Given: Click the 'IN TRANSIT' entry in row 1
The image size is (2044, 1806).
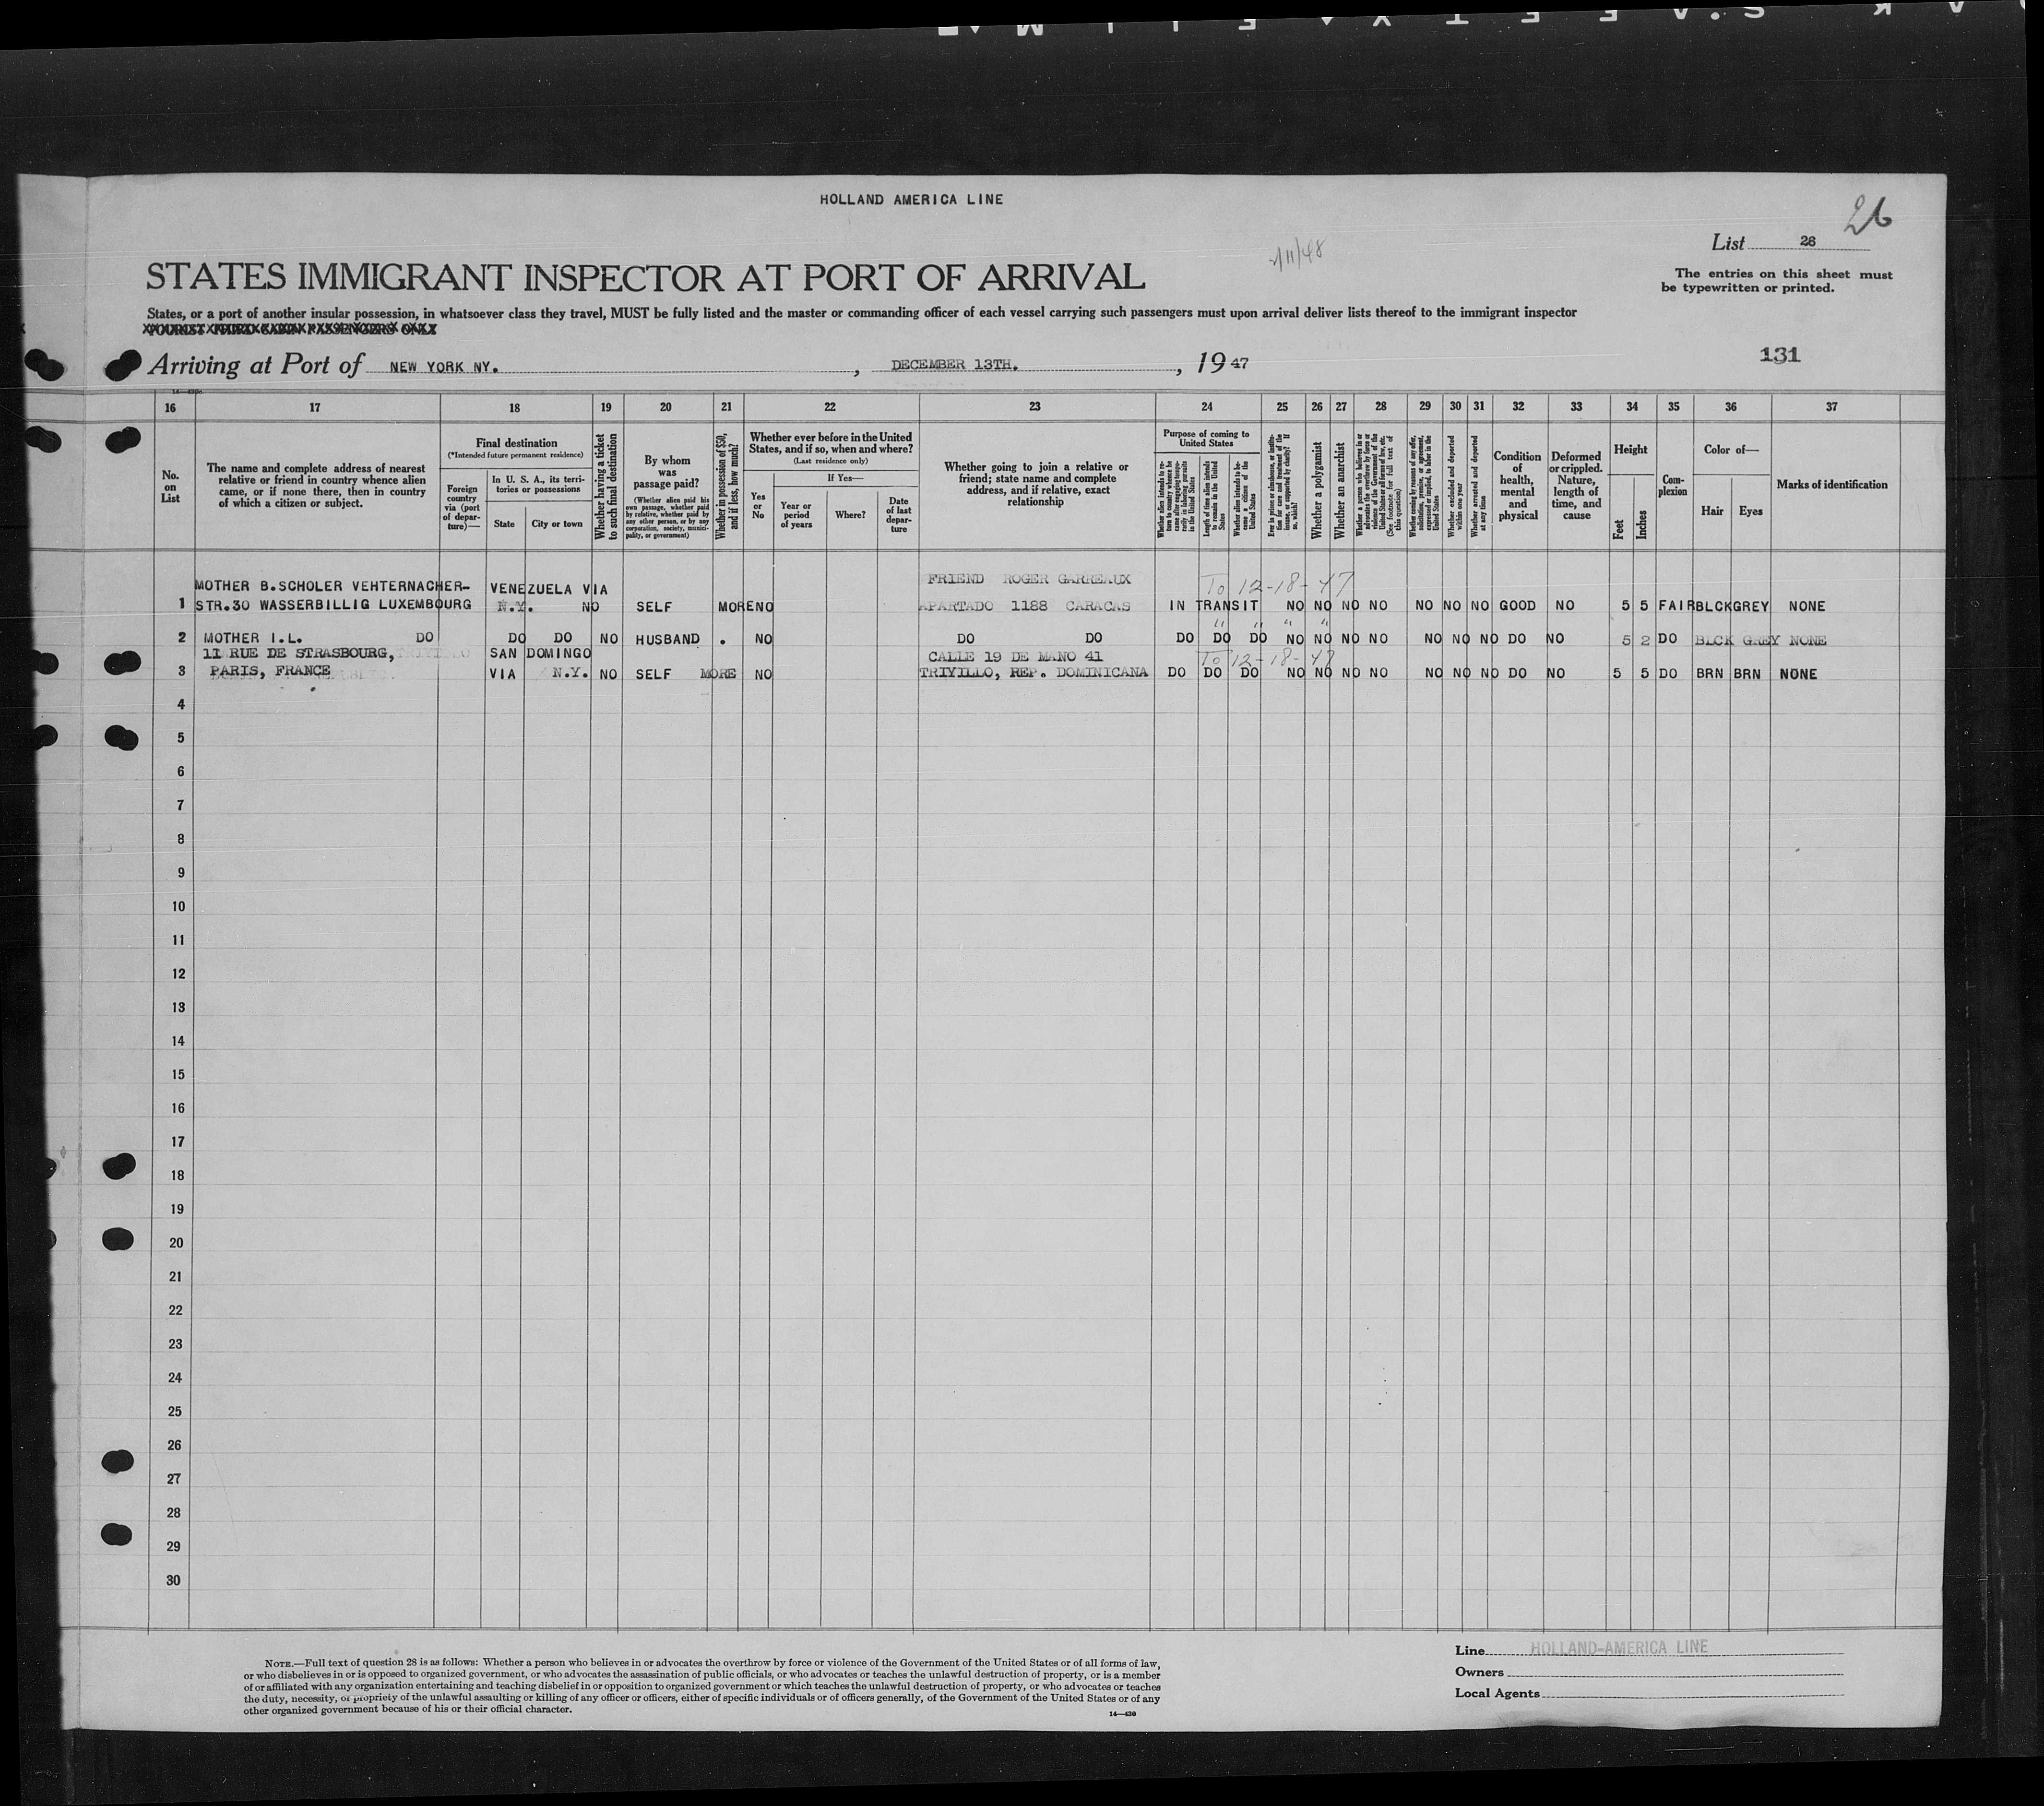Looking at the screenshot, I should tap(1214, 607).
